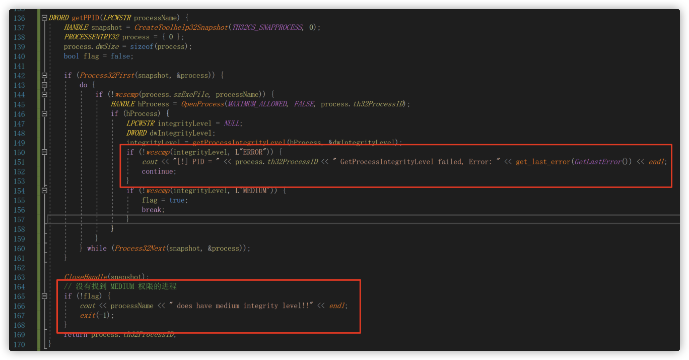Collapse the getPPID function fold marker

pyautogui.click(x=44, y=18)
